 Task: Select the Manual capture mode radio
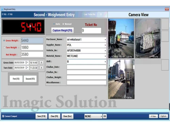[x=63, y=24]
